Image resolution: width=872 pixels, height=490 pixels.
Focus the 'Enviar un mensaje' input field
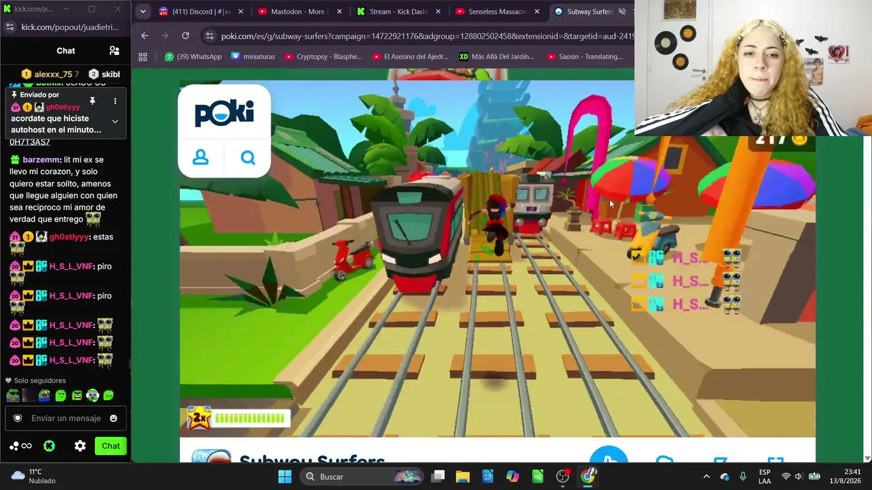click(x=66, y=419)
